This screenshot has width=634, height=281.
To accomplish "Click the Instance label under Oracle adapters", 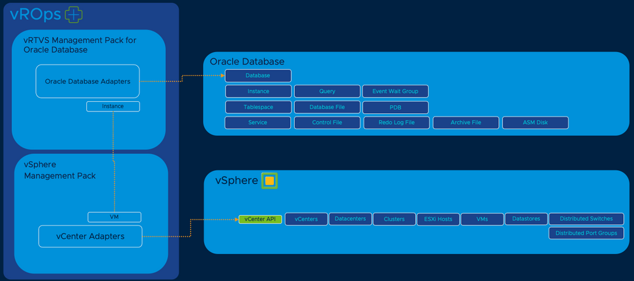I will (113, 106).
